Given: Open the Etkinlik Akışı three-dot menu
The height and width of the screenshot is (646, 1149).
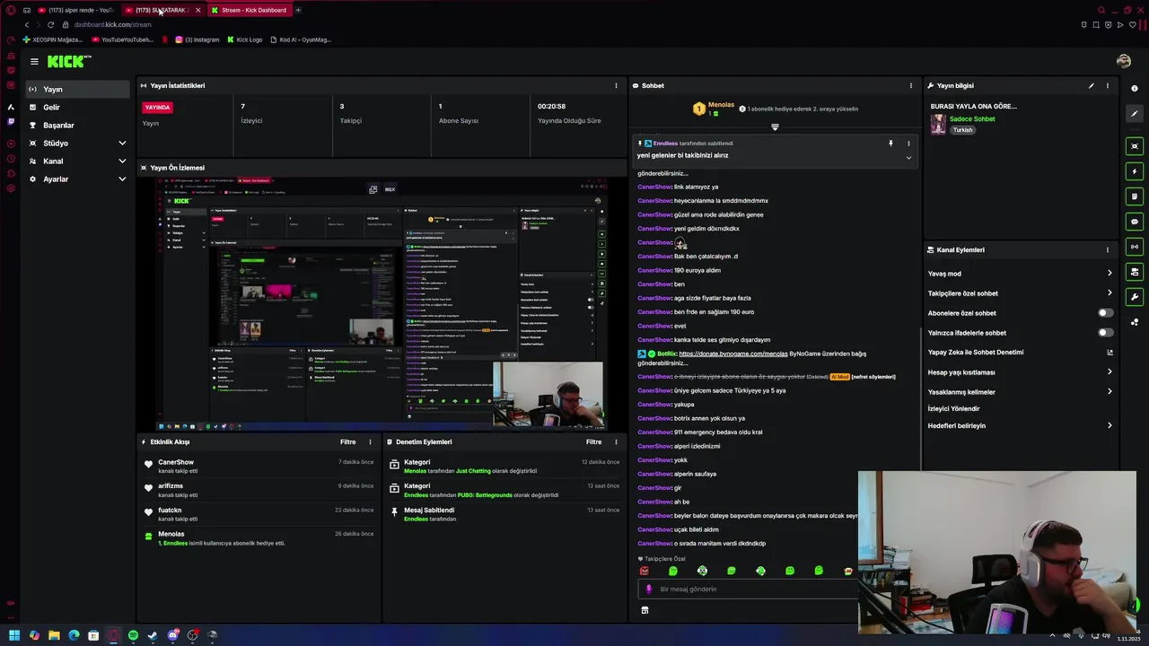Looking at the screenshot, I should [x=370, y=441].
